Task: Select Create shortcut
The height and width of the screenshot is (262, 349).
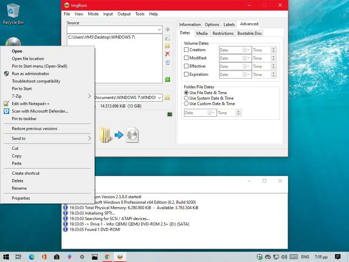Action: [x=47, y=173]
